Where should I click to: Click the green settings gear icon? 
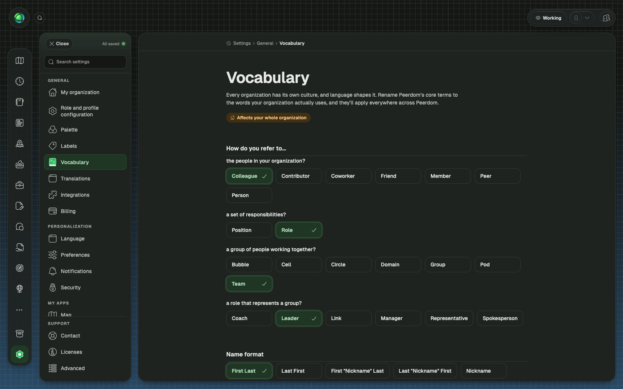(x=20, y=354)
